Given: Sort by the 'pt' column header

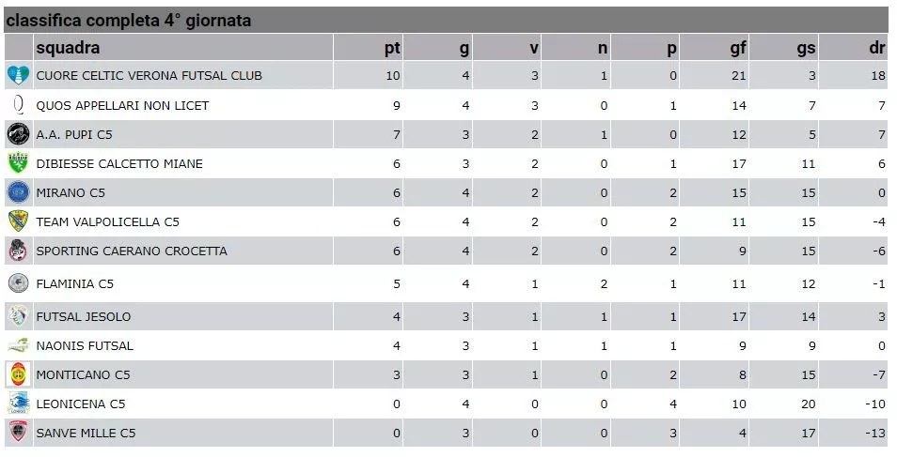Looking at the screenshot, I should pyautogui.click(x=392, y=48).
